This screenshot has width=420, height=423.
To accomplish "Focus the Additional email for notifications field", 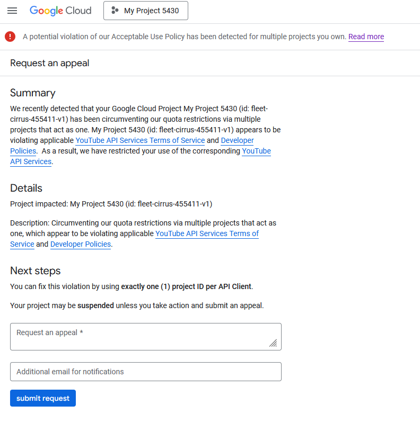I will (x=146, y=372).
